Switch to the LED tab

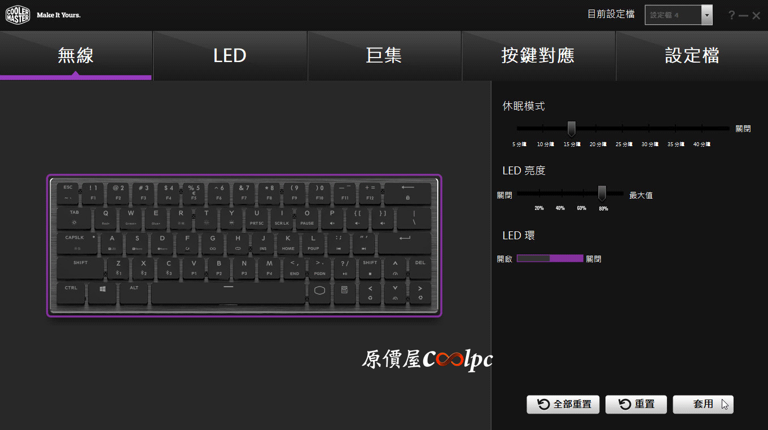(230, 55)
